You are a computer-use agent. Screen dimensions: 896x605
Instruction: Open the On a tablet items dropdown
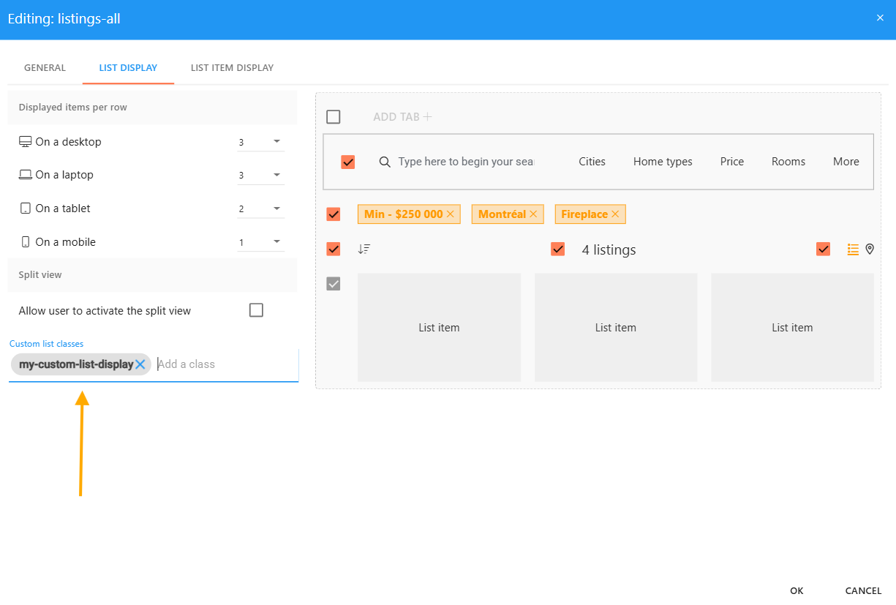[261, 208]
